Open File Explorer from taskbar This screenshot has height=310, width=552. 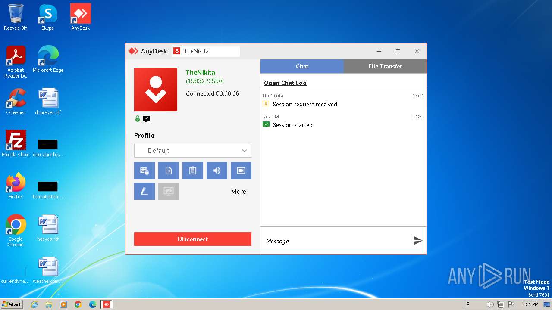click(49, 304)
